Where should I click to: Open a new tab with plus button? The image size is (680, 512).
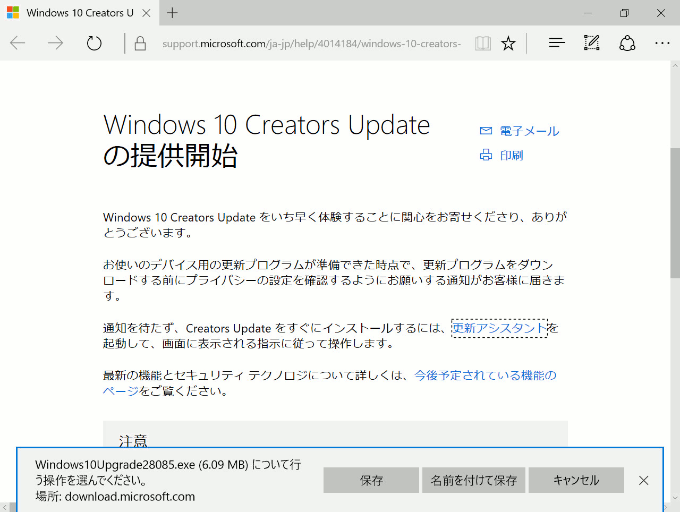(172, 13)
